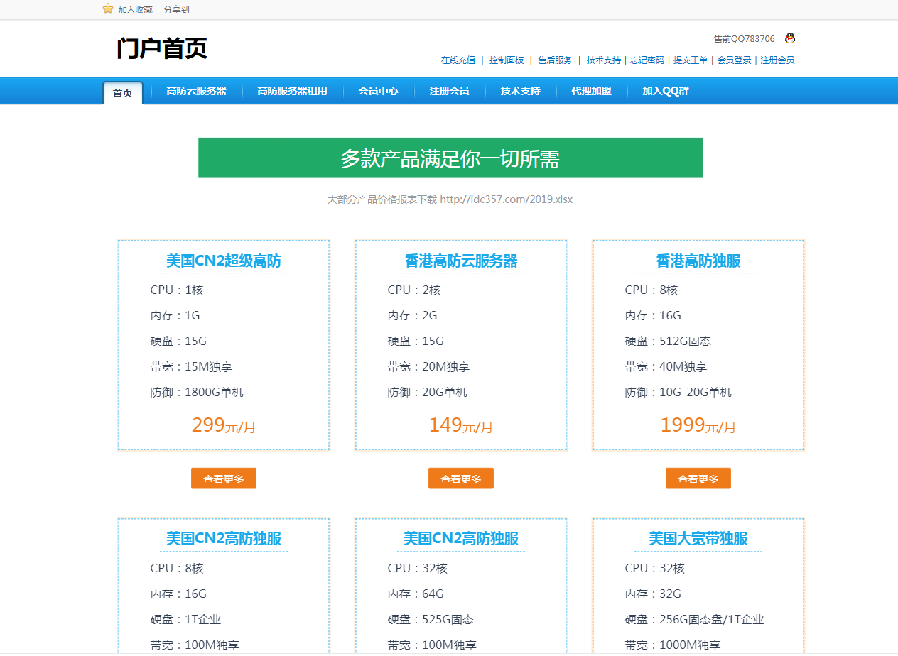Click 查看更多 under 香港高防云服务器
Image resolution: width=898 pixels, height=656 pixels.
(x=461, y=479)
